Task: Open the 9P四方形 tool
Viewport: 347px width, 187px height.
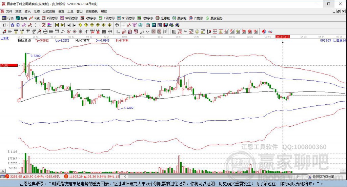Action: (x=69, y=18)
